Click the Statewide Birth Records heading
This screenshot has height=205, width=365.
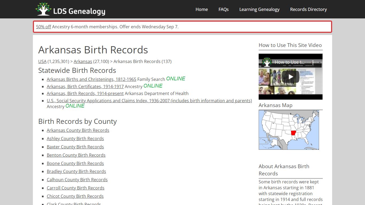(77, 70)
